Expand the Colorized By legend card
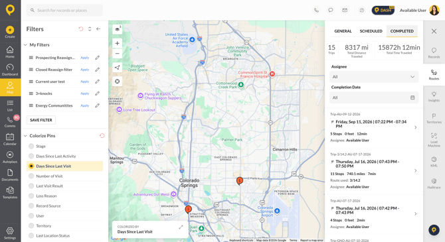Screen dimensions: 445x242 click(x=181, y=227)
